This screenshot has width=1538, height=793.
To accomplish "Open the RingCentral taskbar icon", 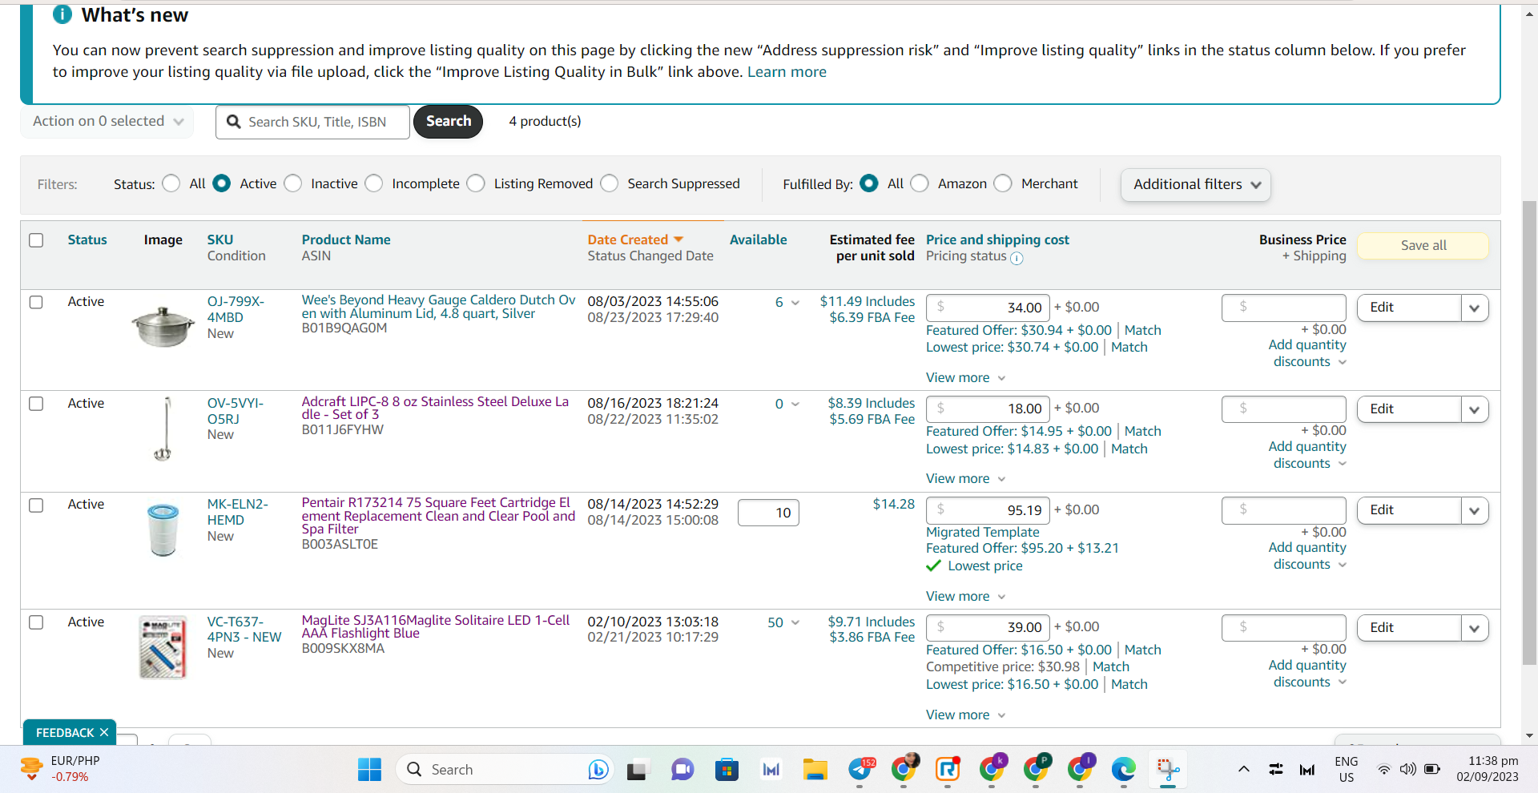I will 948,770.
